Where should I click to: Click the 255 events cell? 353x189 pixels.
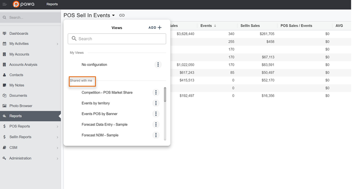coord(231,42)
